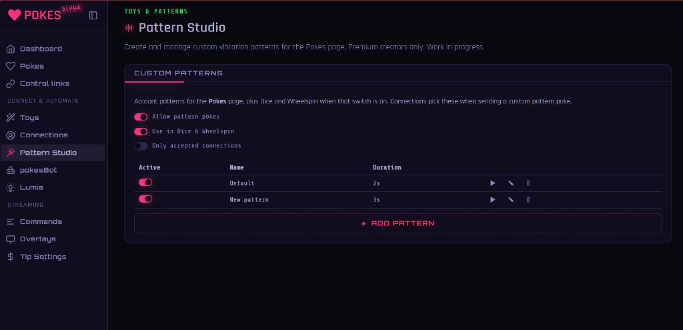This screenshot has width=683, height=330.
Task: Collapse the sidebar panel icon
Action: click(x=93, y=15)
